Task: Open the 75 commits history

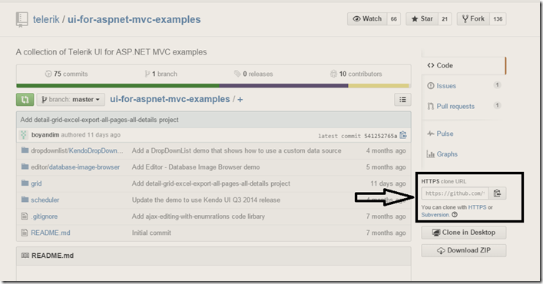Action: click(66, 74)
